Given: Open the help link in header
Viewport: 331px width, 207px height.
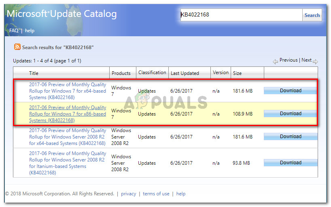Looking at the screenshot, I should (x=30, y=31).
